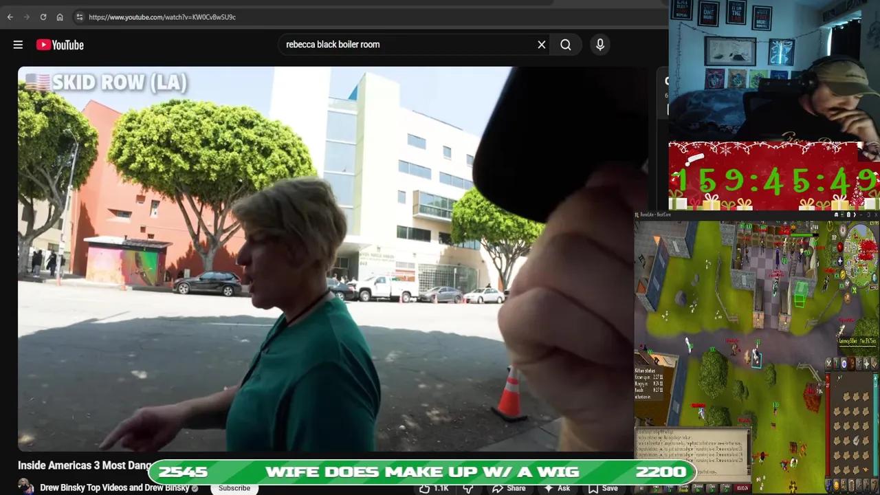View site information icon beside URL
Viewport: 880px width, 495px height.
(x=79, y=17)
